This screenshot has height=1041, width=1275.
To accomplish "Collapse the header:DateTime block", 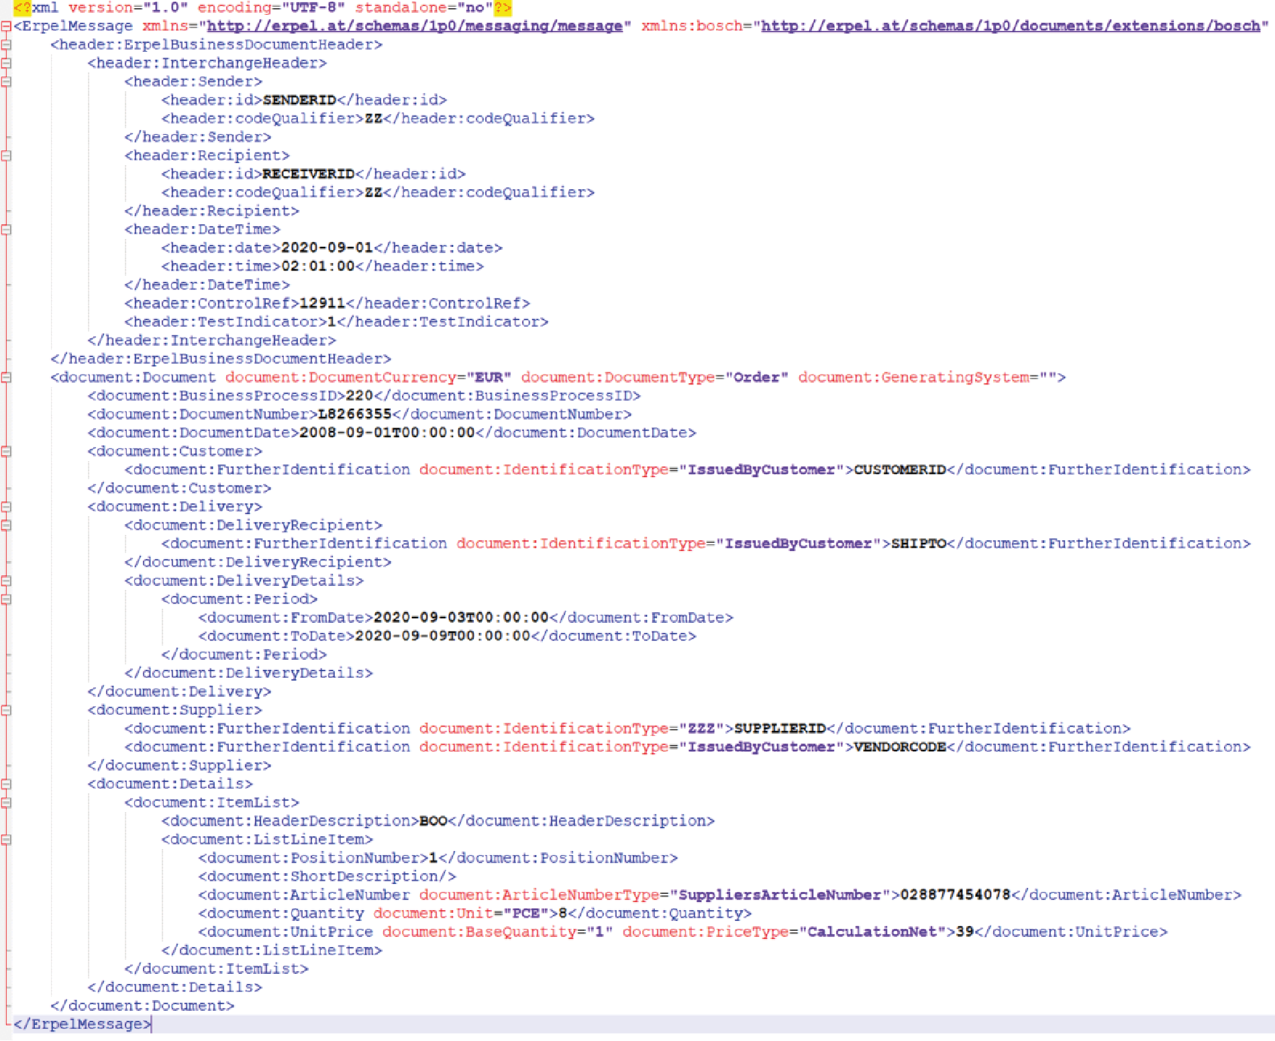I will 6,230.
